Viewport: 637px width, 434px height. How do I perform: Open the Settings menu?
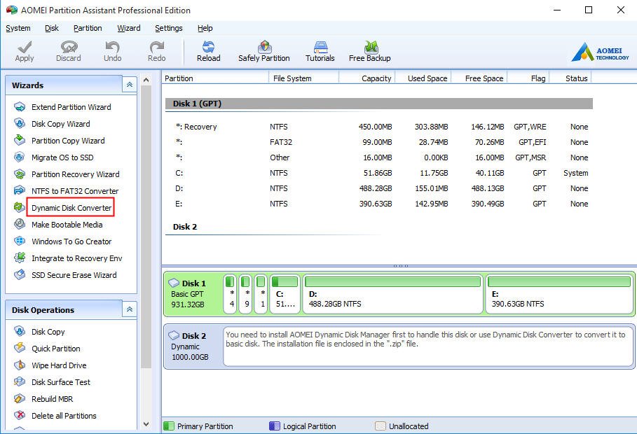[169, 28]
